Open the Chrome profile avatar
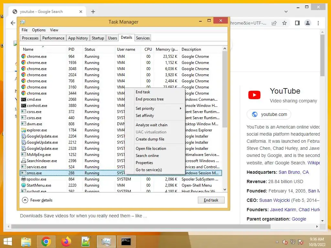 coord(308,23)
